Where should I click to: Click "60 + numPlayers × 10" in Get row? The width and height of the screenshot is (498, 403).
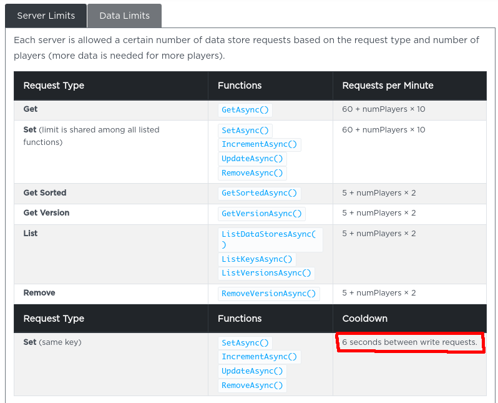pos(384,109)
